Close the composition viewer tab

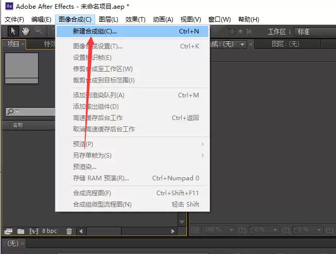[x=251, y=44]
